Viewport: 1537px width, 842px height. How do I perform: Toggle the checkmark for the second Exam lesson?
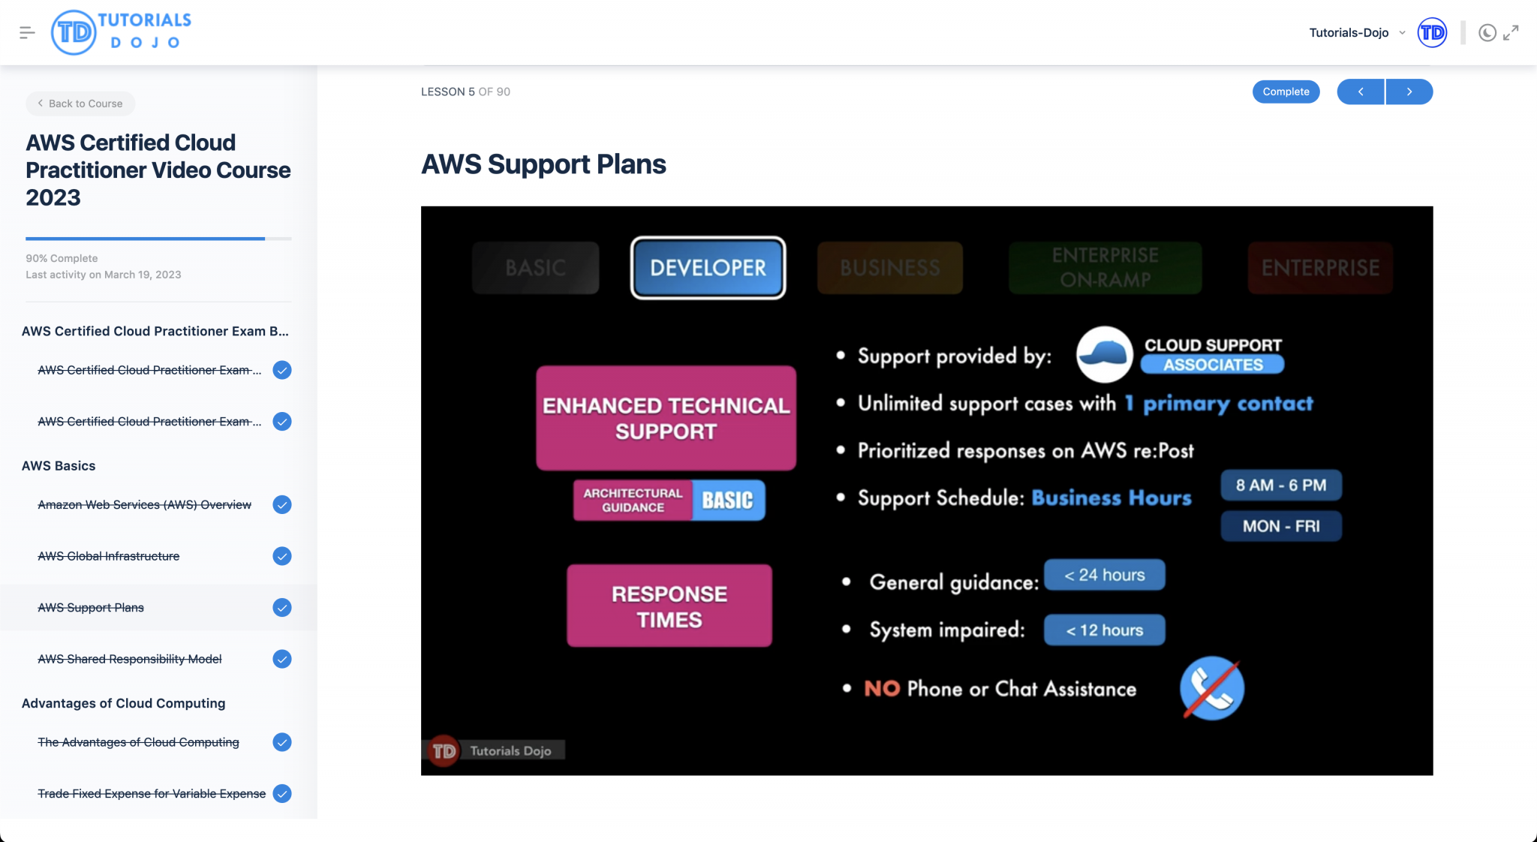[282, 422]
